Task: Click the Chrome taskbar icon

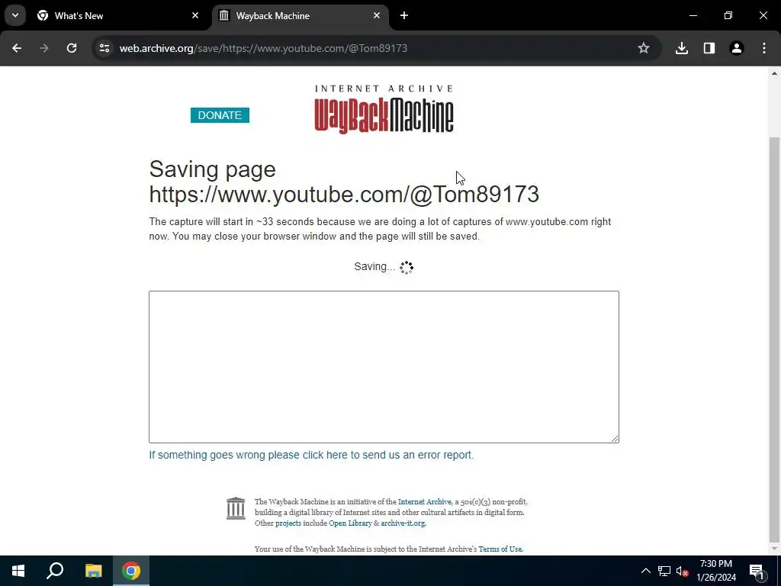Action: point(131,571)
